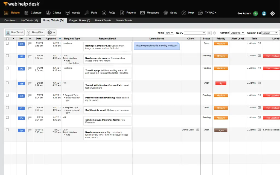Open the Calendar view

[x=36, y=12]
